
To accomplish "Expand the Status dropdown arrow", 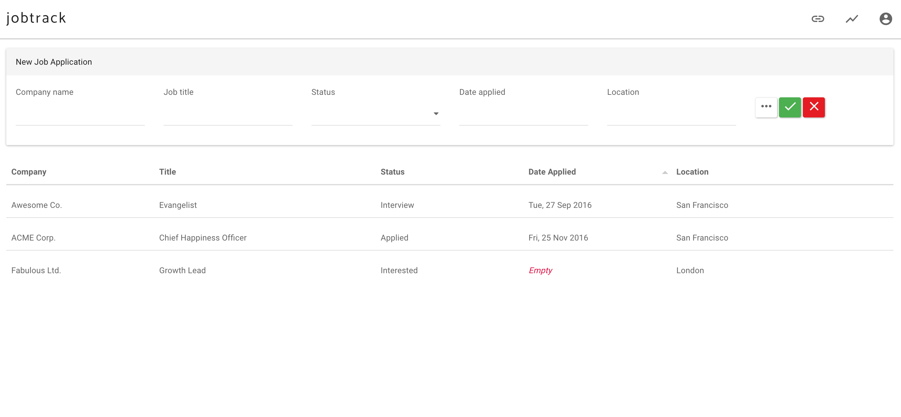I will [x=436, y=114].
